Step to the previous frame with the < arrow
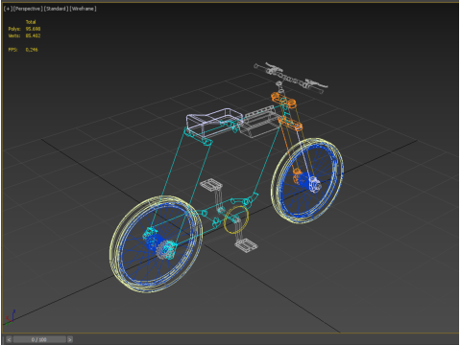Viewport: 461px width, 345px height. point(9,339)
